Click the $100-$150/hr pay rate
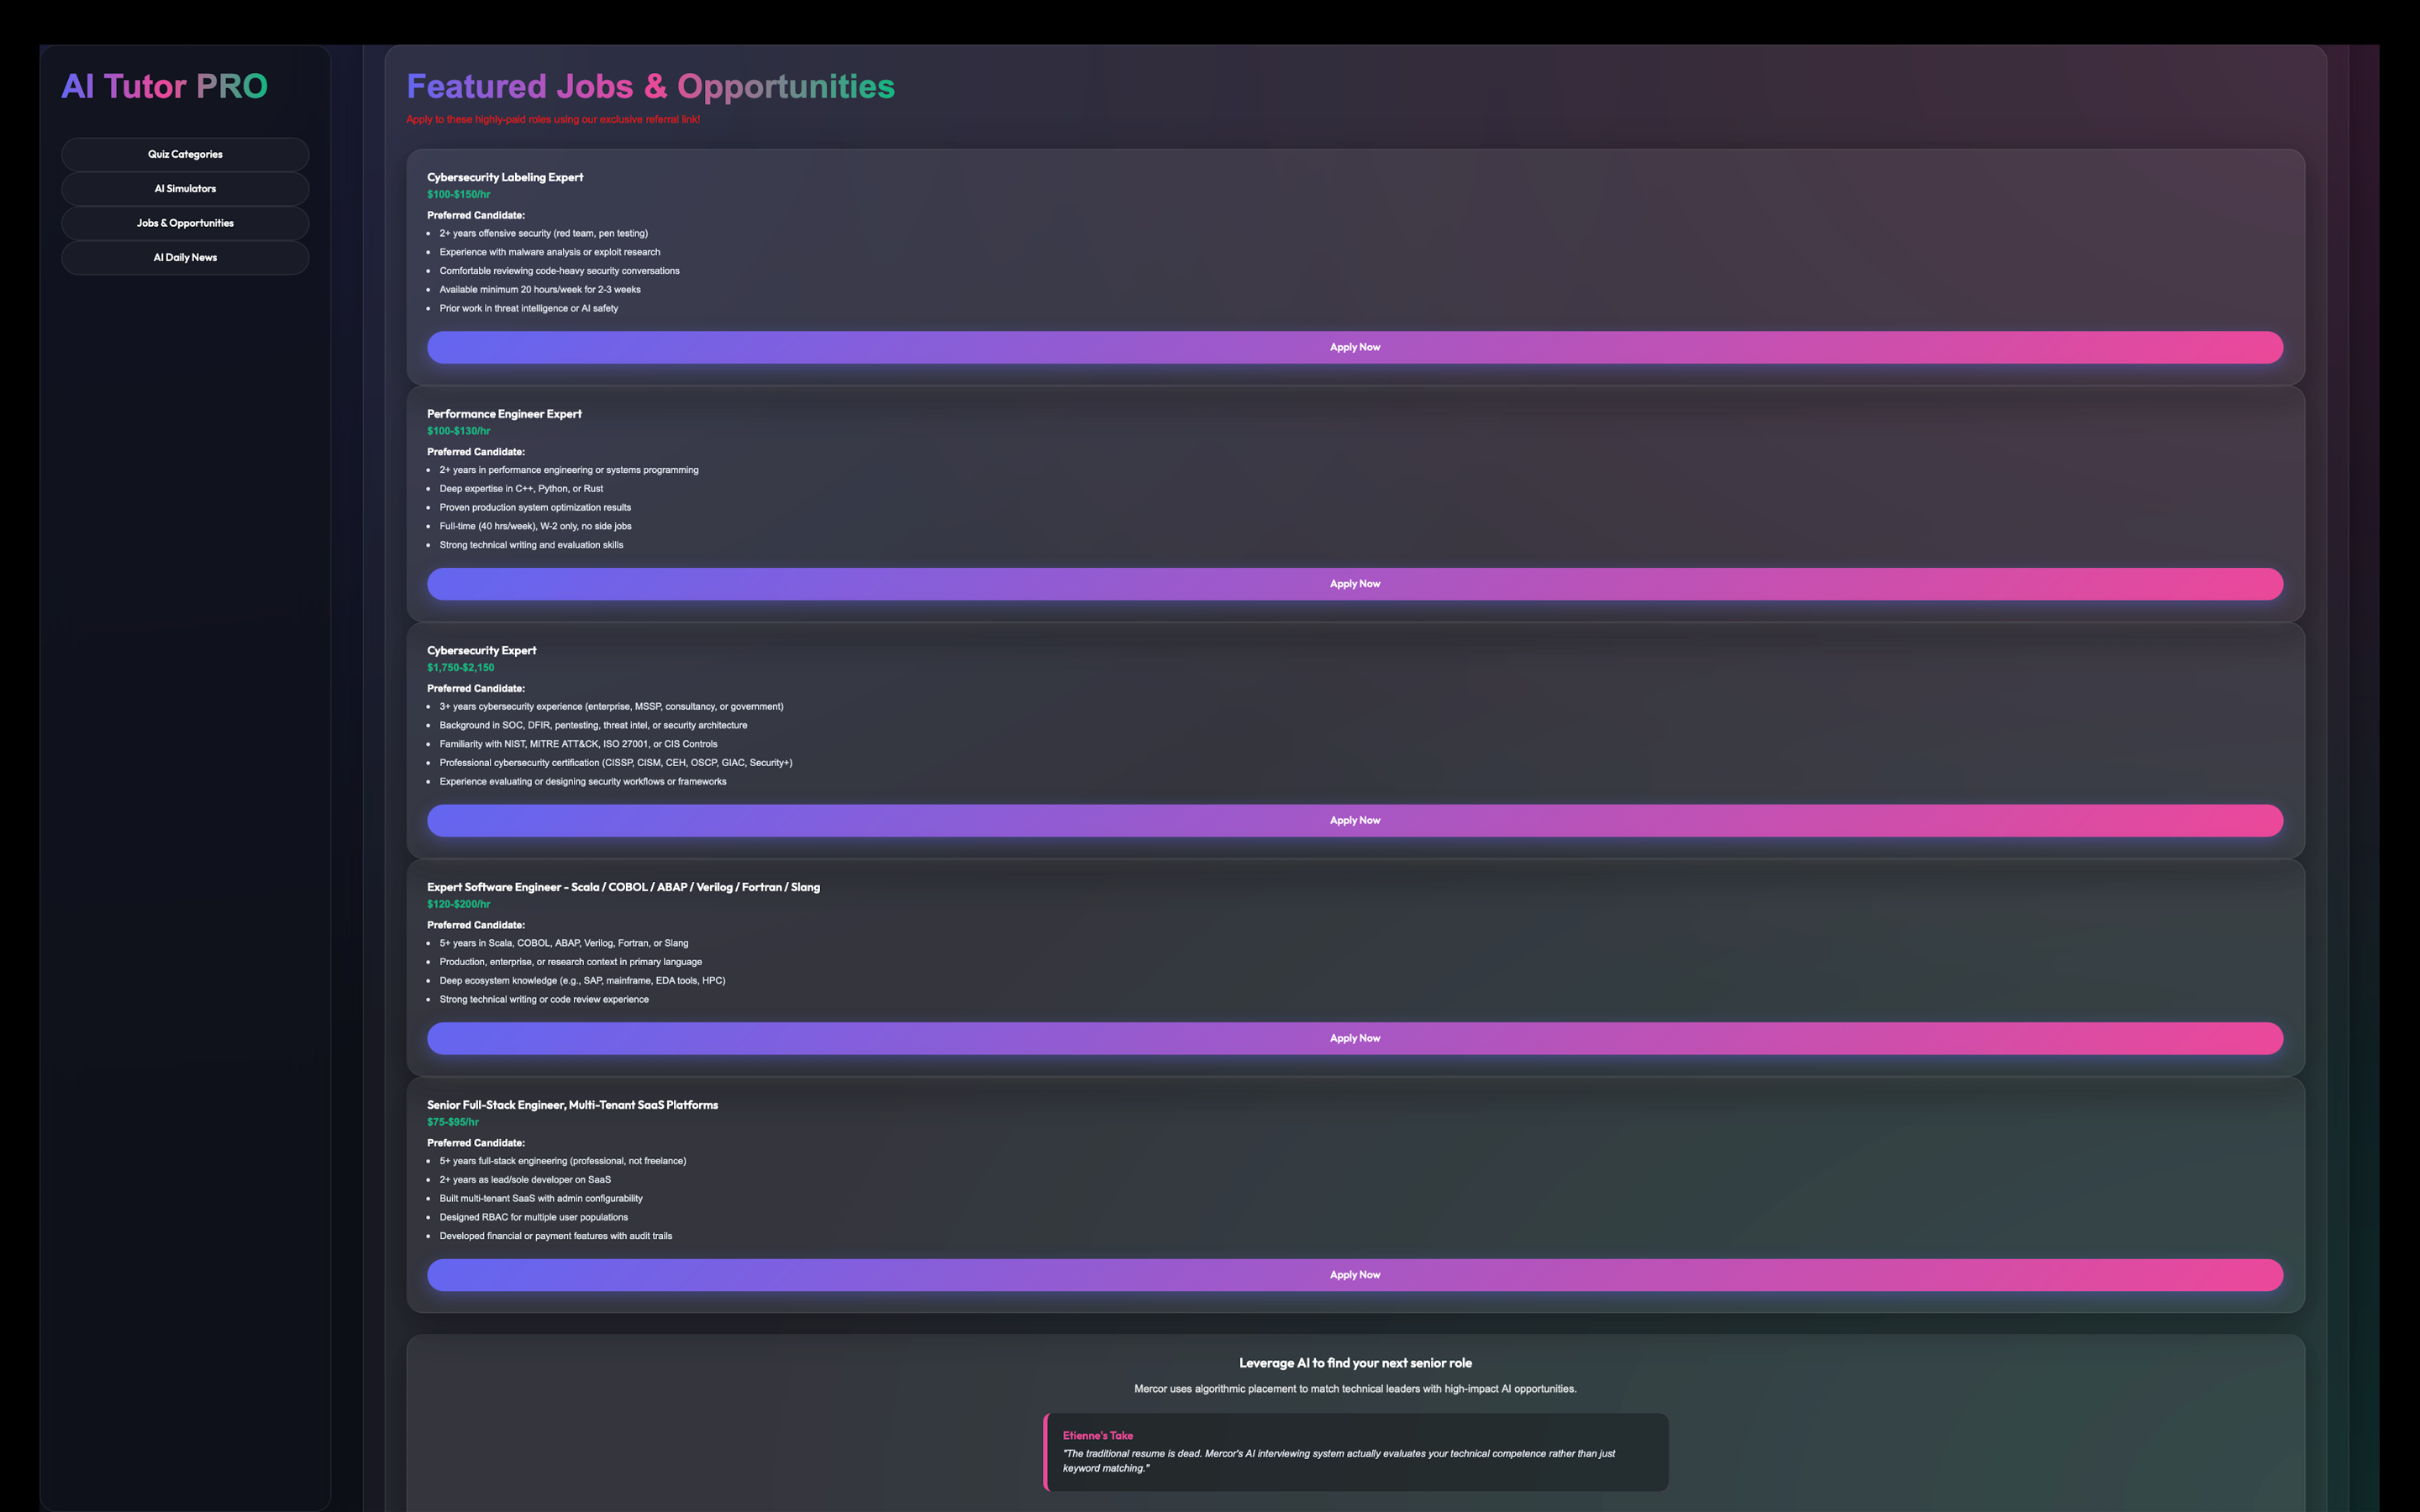 459,194
